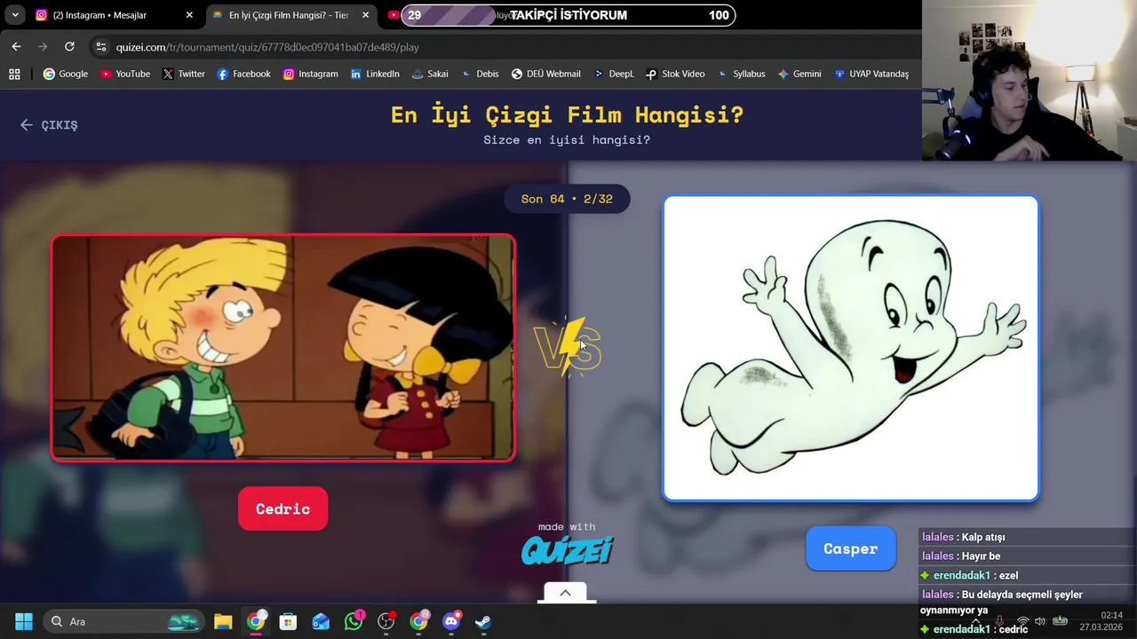
Task: Reload the quizei page
Action: [x=69, y=46]
